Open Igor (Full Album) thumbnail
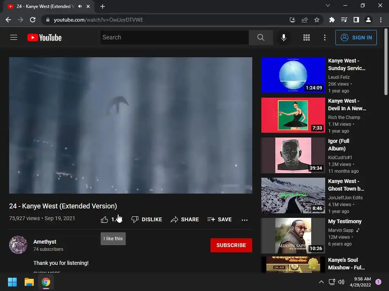Screen dimensions: 389x291 293,155
